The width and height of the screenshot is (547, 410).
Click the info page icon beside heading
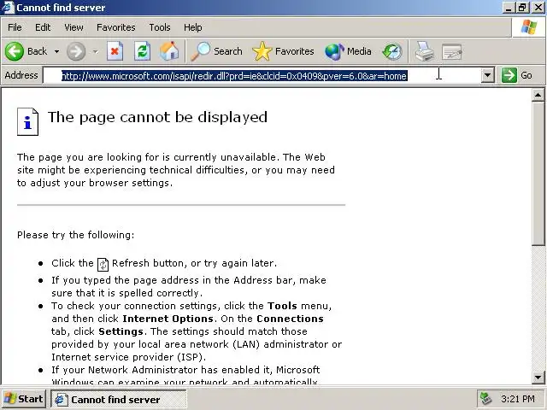[x=27, y=121]
